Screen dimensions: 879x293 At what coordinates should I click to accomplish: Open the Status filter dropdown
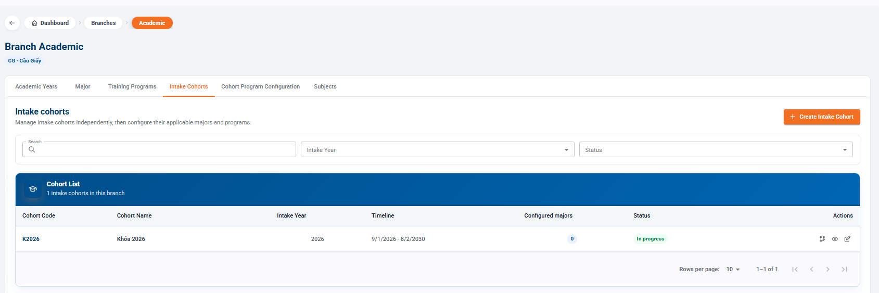click(x=716, y=149)
